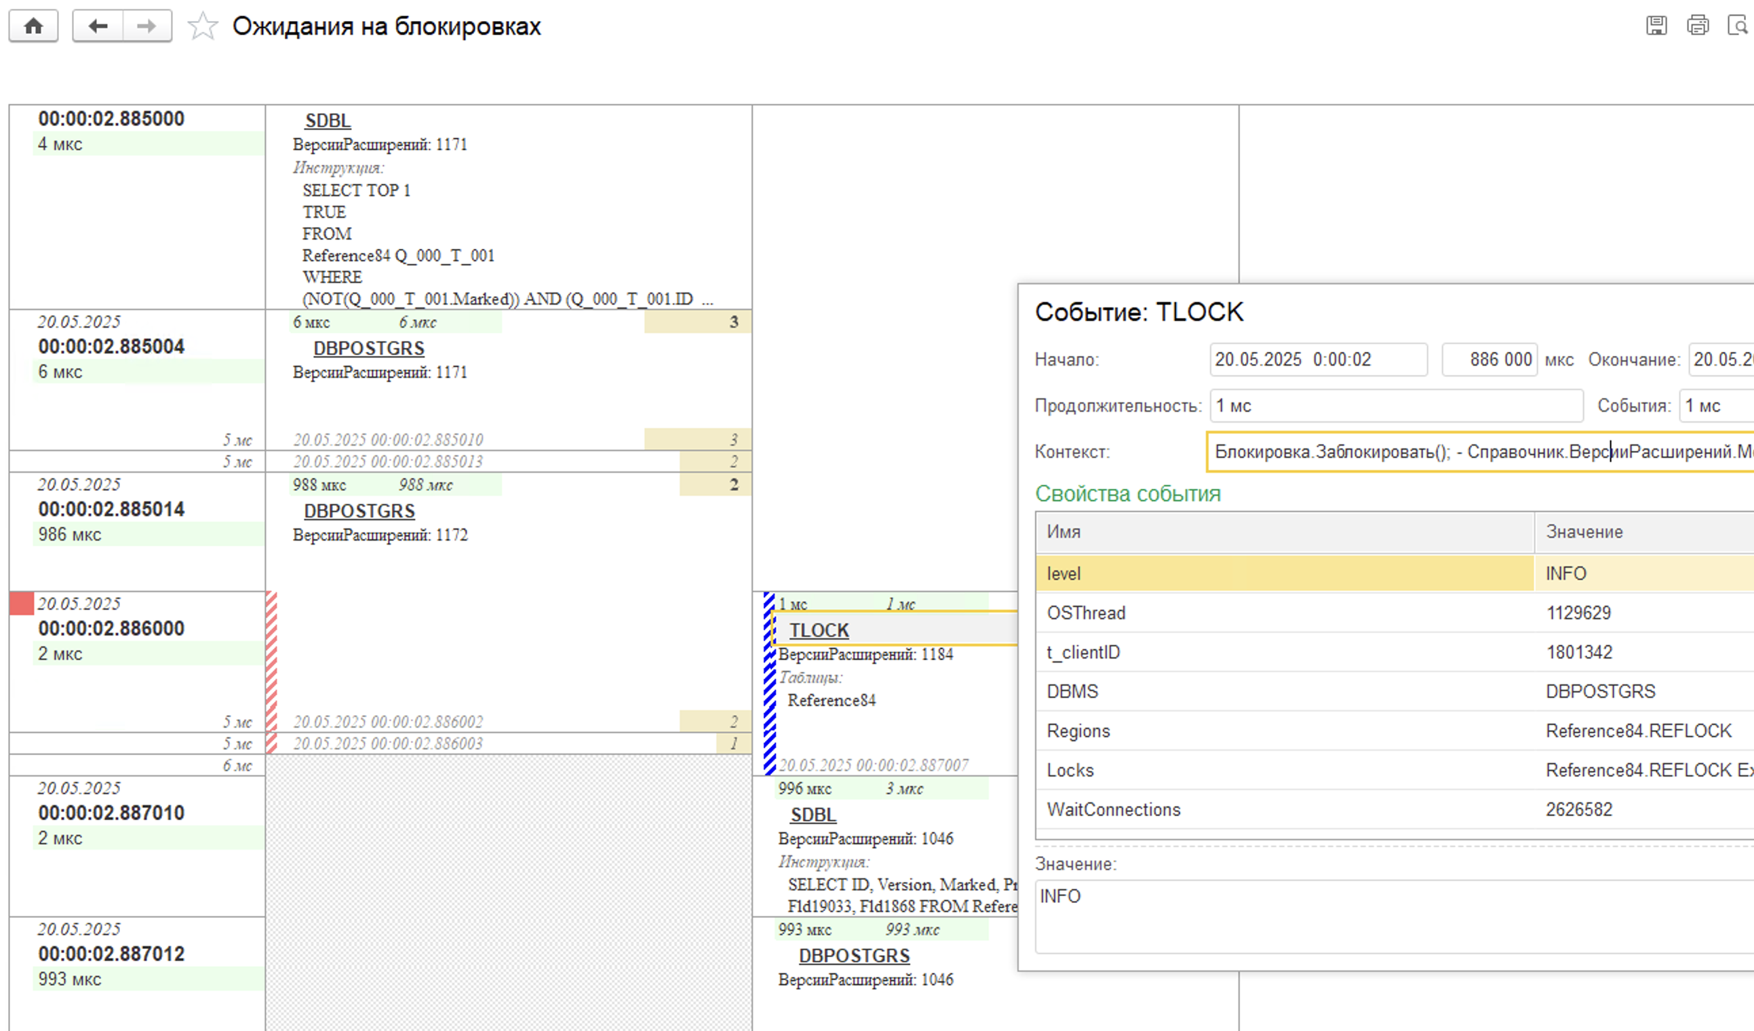Click the Save (diskette) icon
The image size is (1754, 1031).
tap(1656, 26)
